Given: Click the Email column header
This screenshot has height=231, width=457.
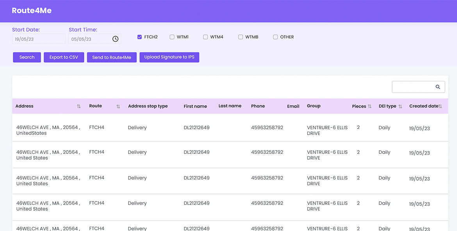Looking at the screenshot, I should [x=293, y=106].
